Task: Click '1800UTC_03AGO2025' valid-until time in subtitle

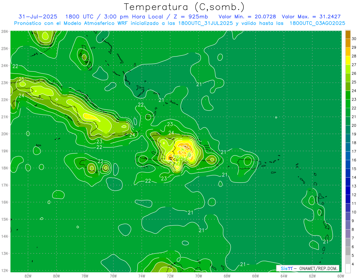Action: tap(317, 23)
